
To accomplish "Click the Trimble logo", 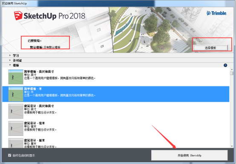I will point(216,13).
